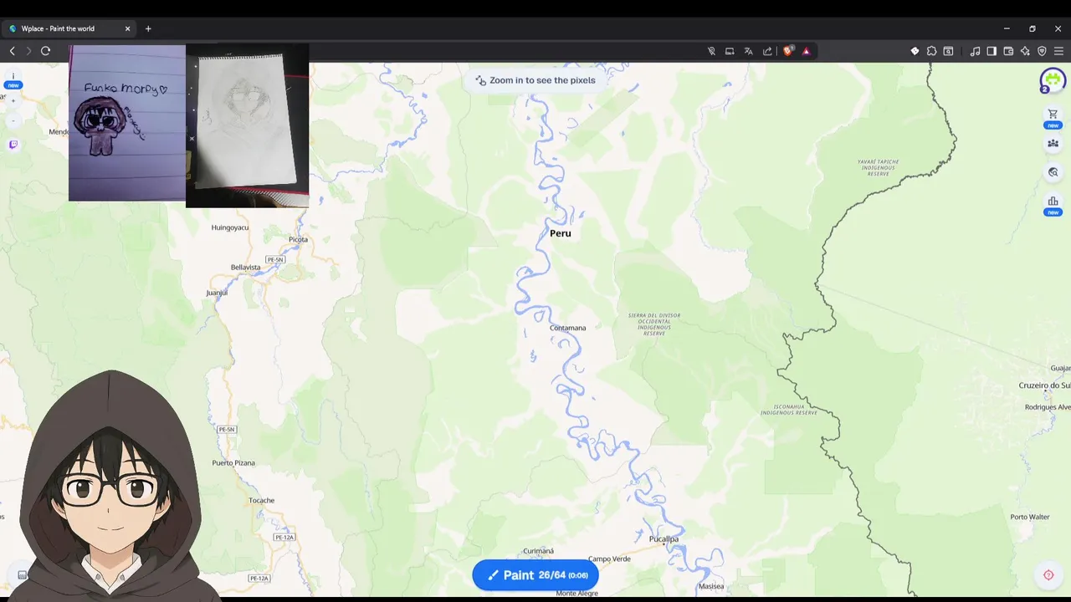Click the location-blocked pin icon

point(711,51)
